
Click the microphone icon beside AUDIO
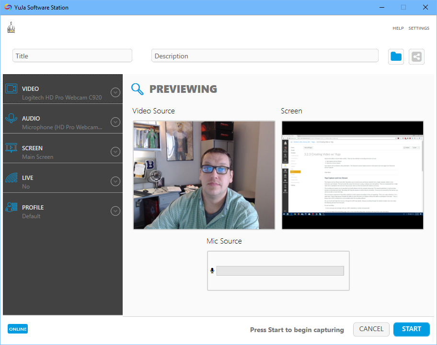11,118
